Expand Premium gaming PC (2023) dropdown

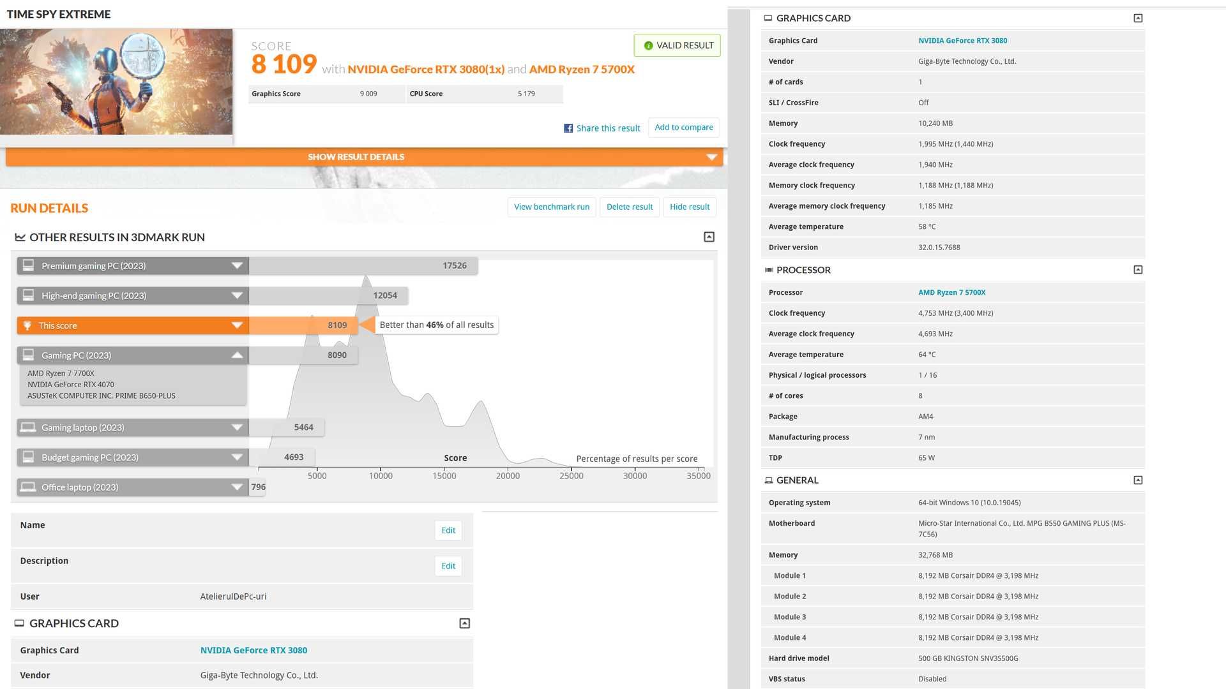pos(237,265)
